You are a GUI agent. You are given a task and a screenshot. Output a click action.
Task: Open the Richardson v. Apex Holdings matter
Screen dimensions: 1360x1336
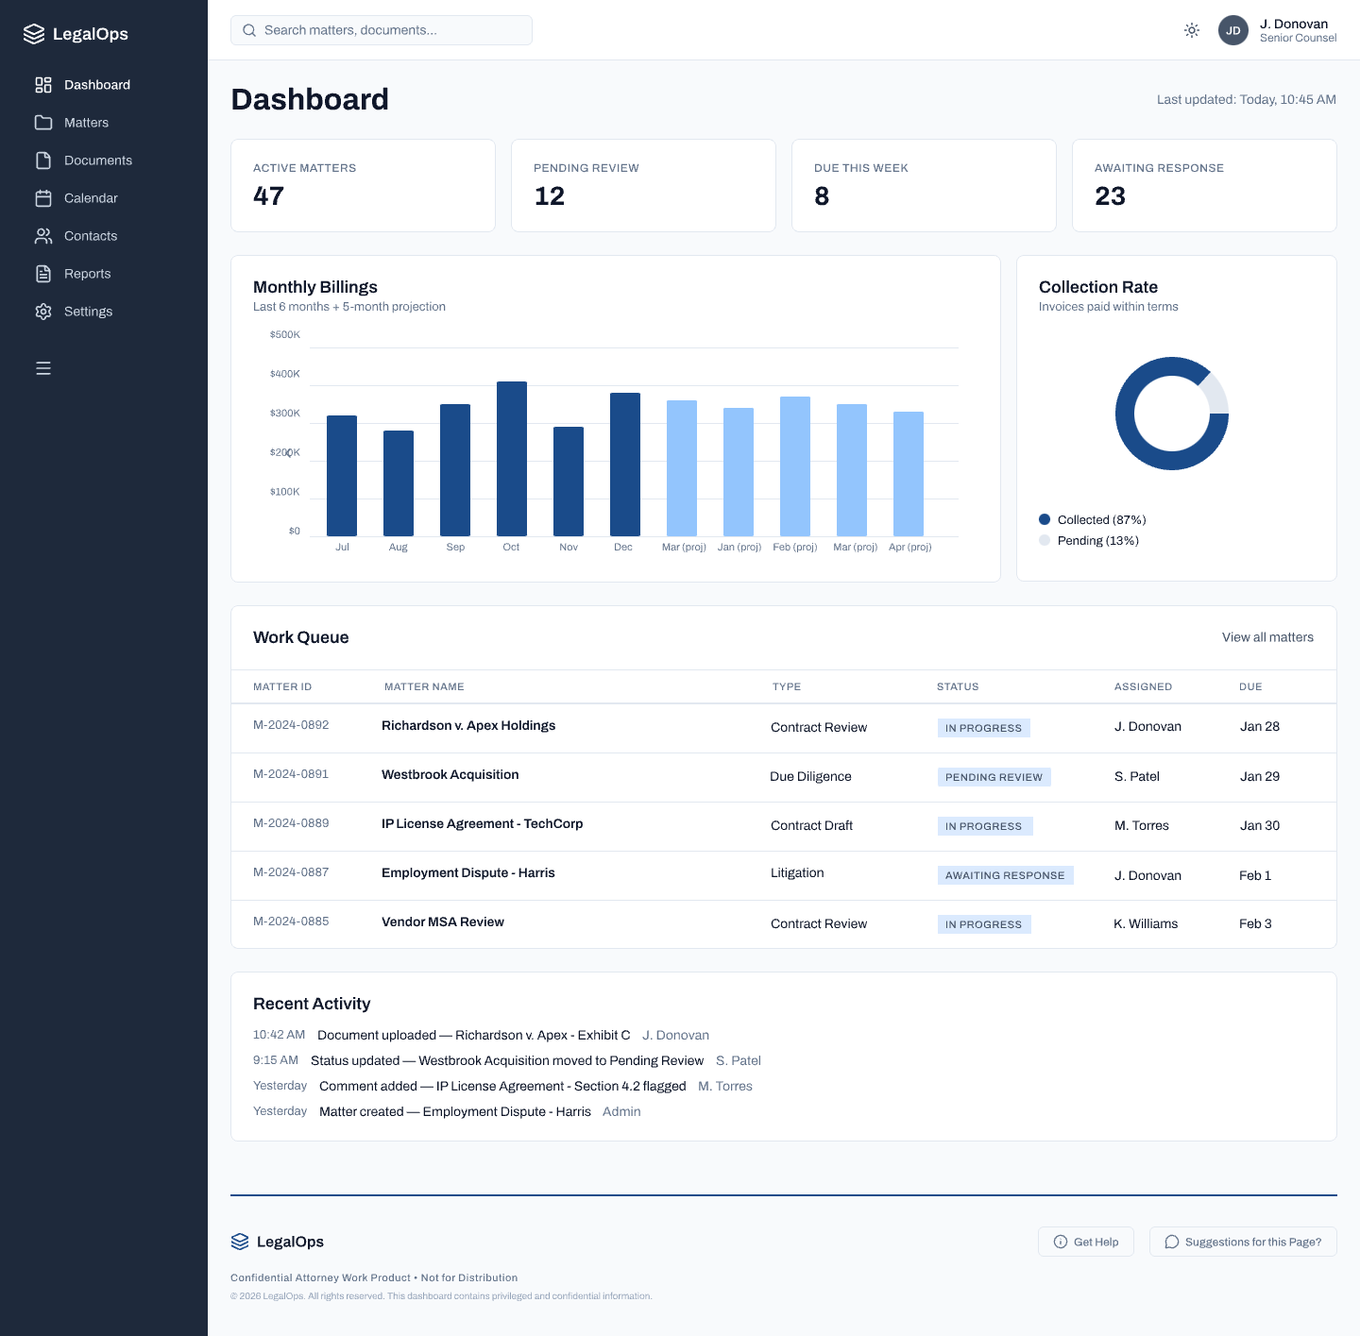(468, 726)
